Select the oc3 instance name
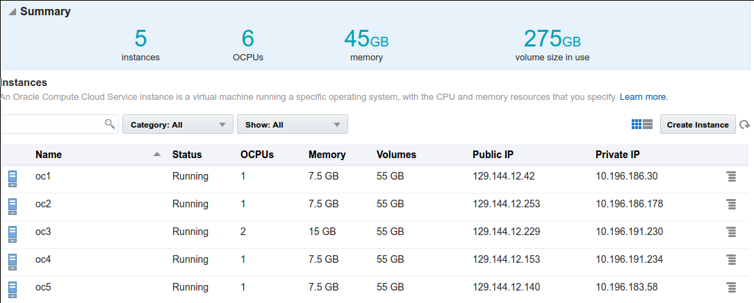This screenshot has width=754, height=303. 43,232
